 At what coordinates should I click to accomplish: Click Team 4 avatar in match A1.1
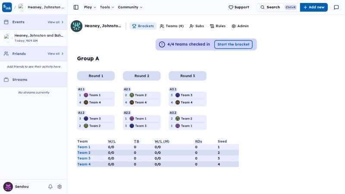[x=86, y=102]
